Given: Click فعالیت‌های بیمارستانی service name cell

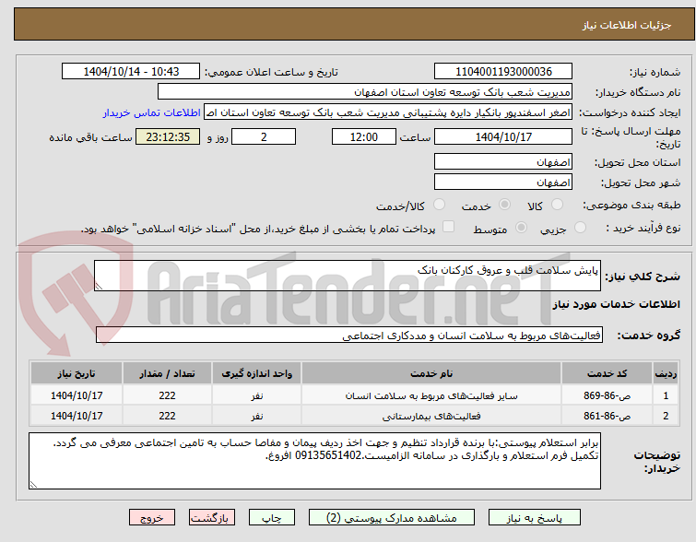Looking at the screenshot, I should click(431, 416).
